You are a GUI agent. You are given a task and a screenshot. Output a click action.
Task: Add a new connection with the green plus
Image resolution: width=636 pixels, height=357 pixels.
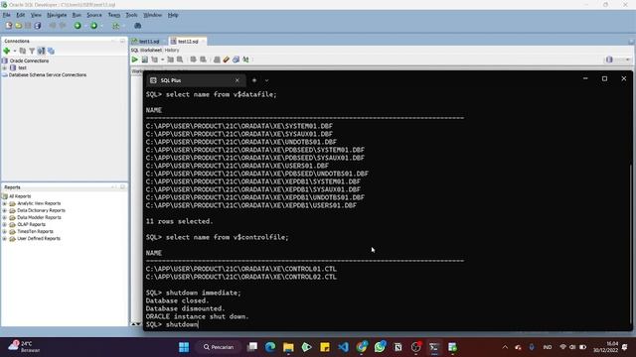tap(7, 51)
